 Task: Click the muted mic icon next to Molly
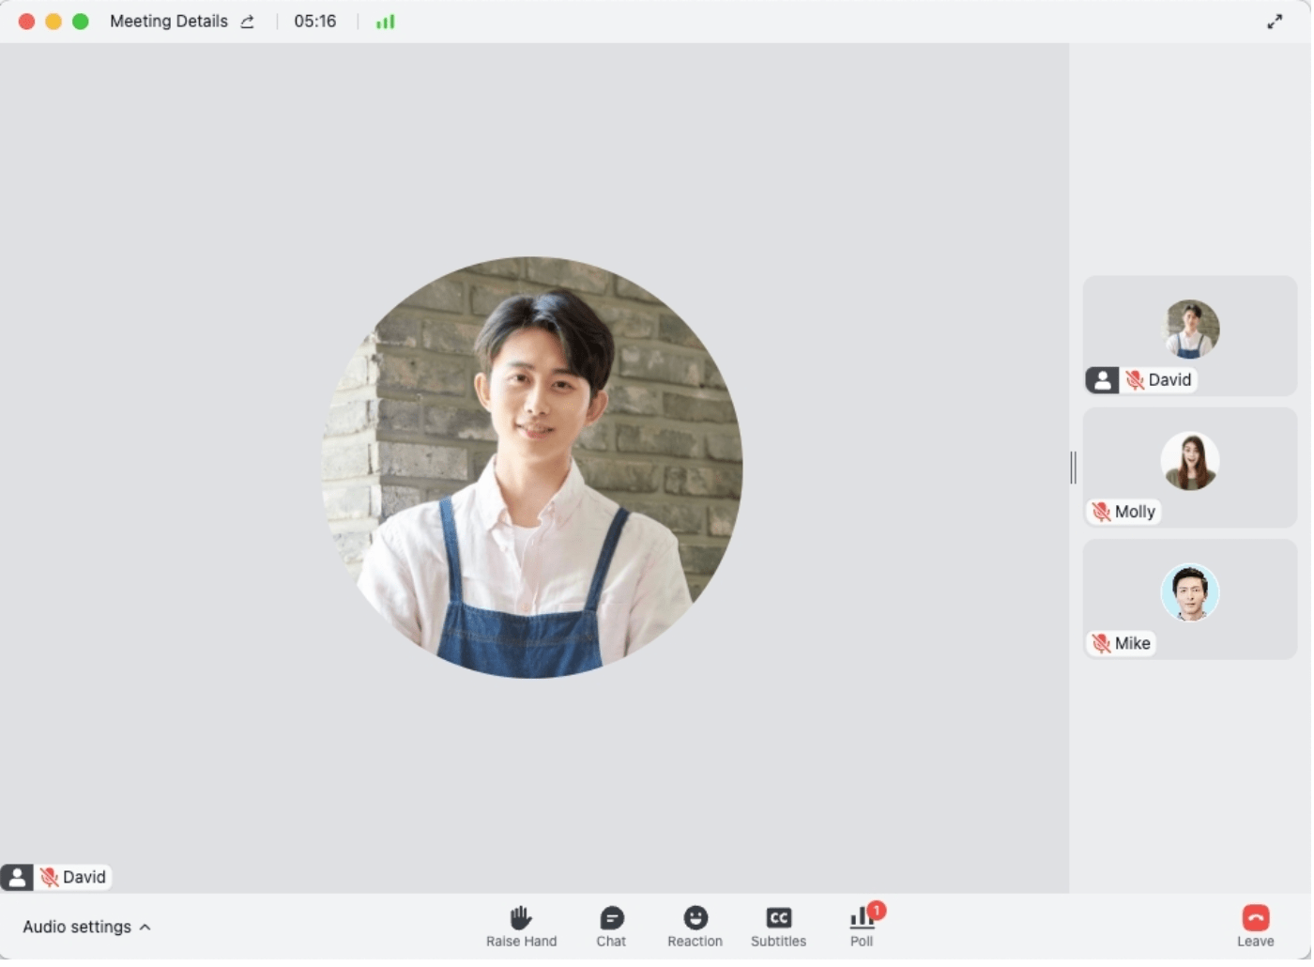[x=1101, y=513]
